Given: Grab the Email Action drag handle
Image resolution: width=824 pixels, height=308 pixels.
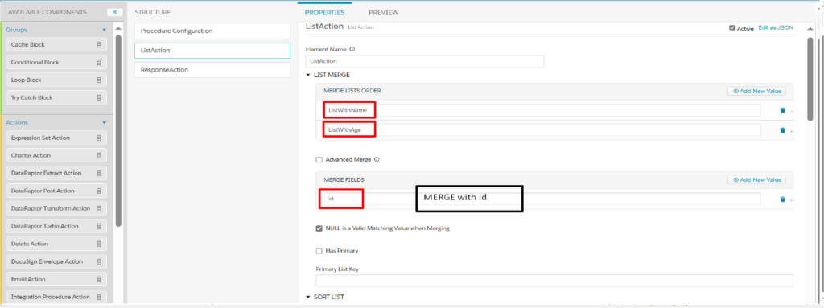Looking at the screenshot, I should click(99, 279).
